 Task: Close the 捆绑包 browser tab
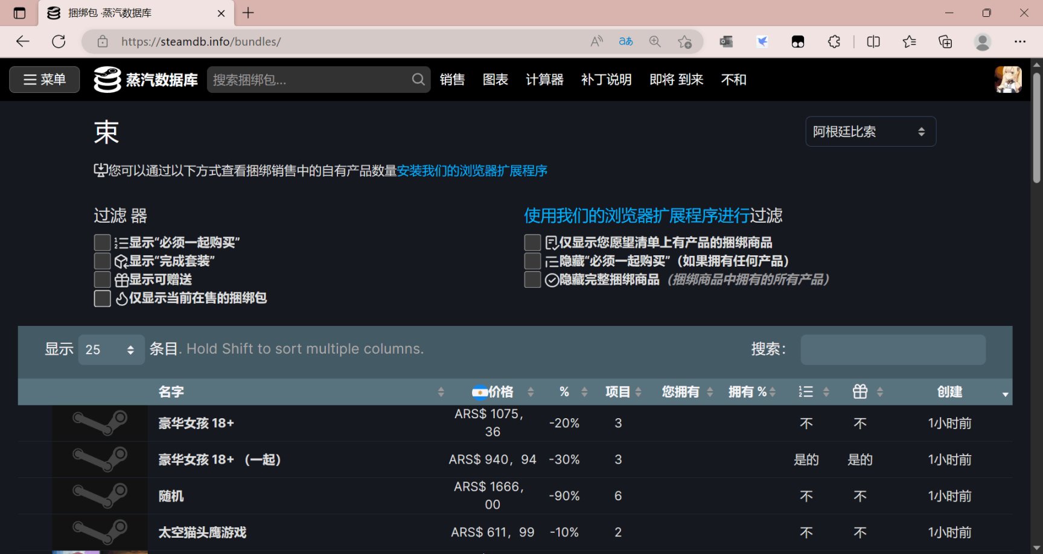click(x=221, y=13)
